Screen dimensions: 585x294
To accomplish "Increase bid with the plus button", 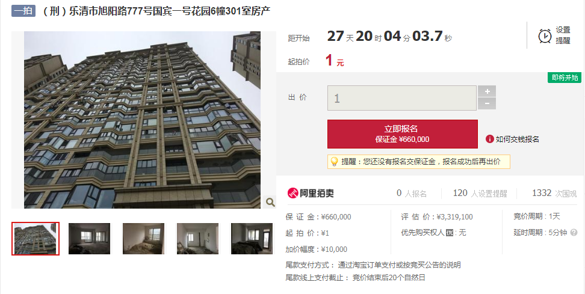I will click(x=487, y=91).
